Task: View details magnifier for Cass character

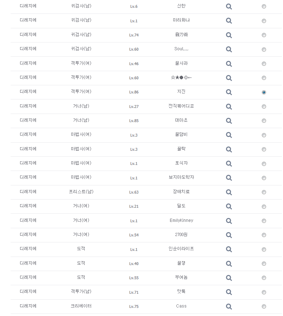Action: pyautogui.click(x=229, y=306)
